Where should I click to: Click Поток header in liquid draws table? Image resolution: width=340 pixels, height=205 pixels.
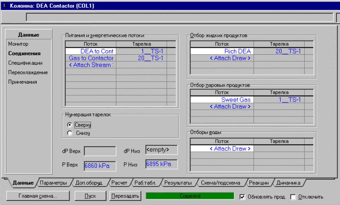222,44
